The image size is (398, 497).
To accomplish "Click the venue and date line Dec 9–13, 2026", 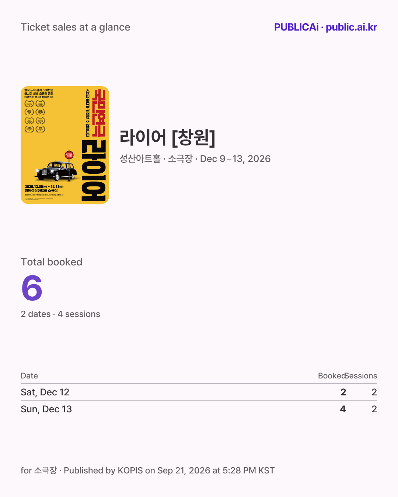I will click(x=195, y=159).
